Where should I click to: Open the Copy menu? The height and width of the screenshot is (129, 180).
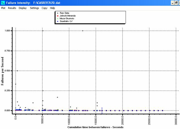[x=44, y=8]
